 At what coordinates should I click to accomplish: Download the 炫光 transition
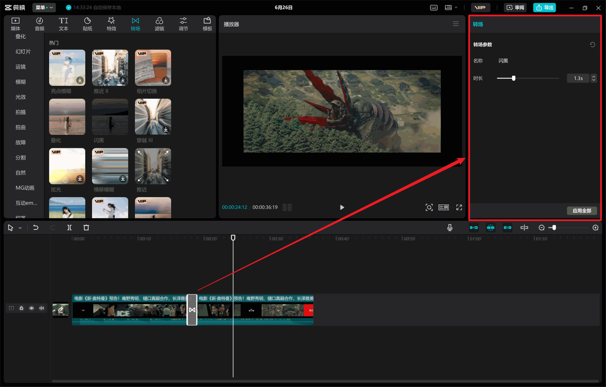coord(80,179)
